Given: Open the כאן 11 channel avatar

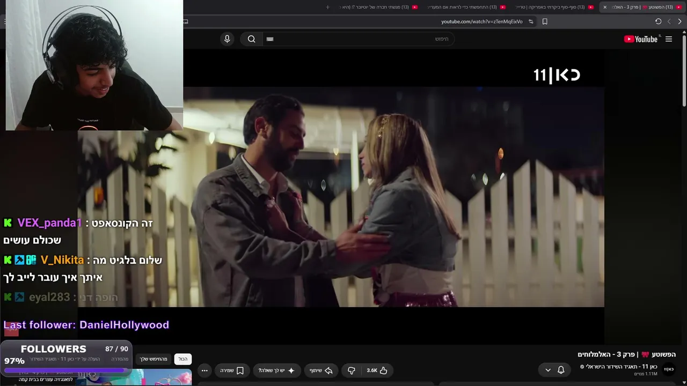Looking at the screenshot, I should [668, 369].
